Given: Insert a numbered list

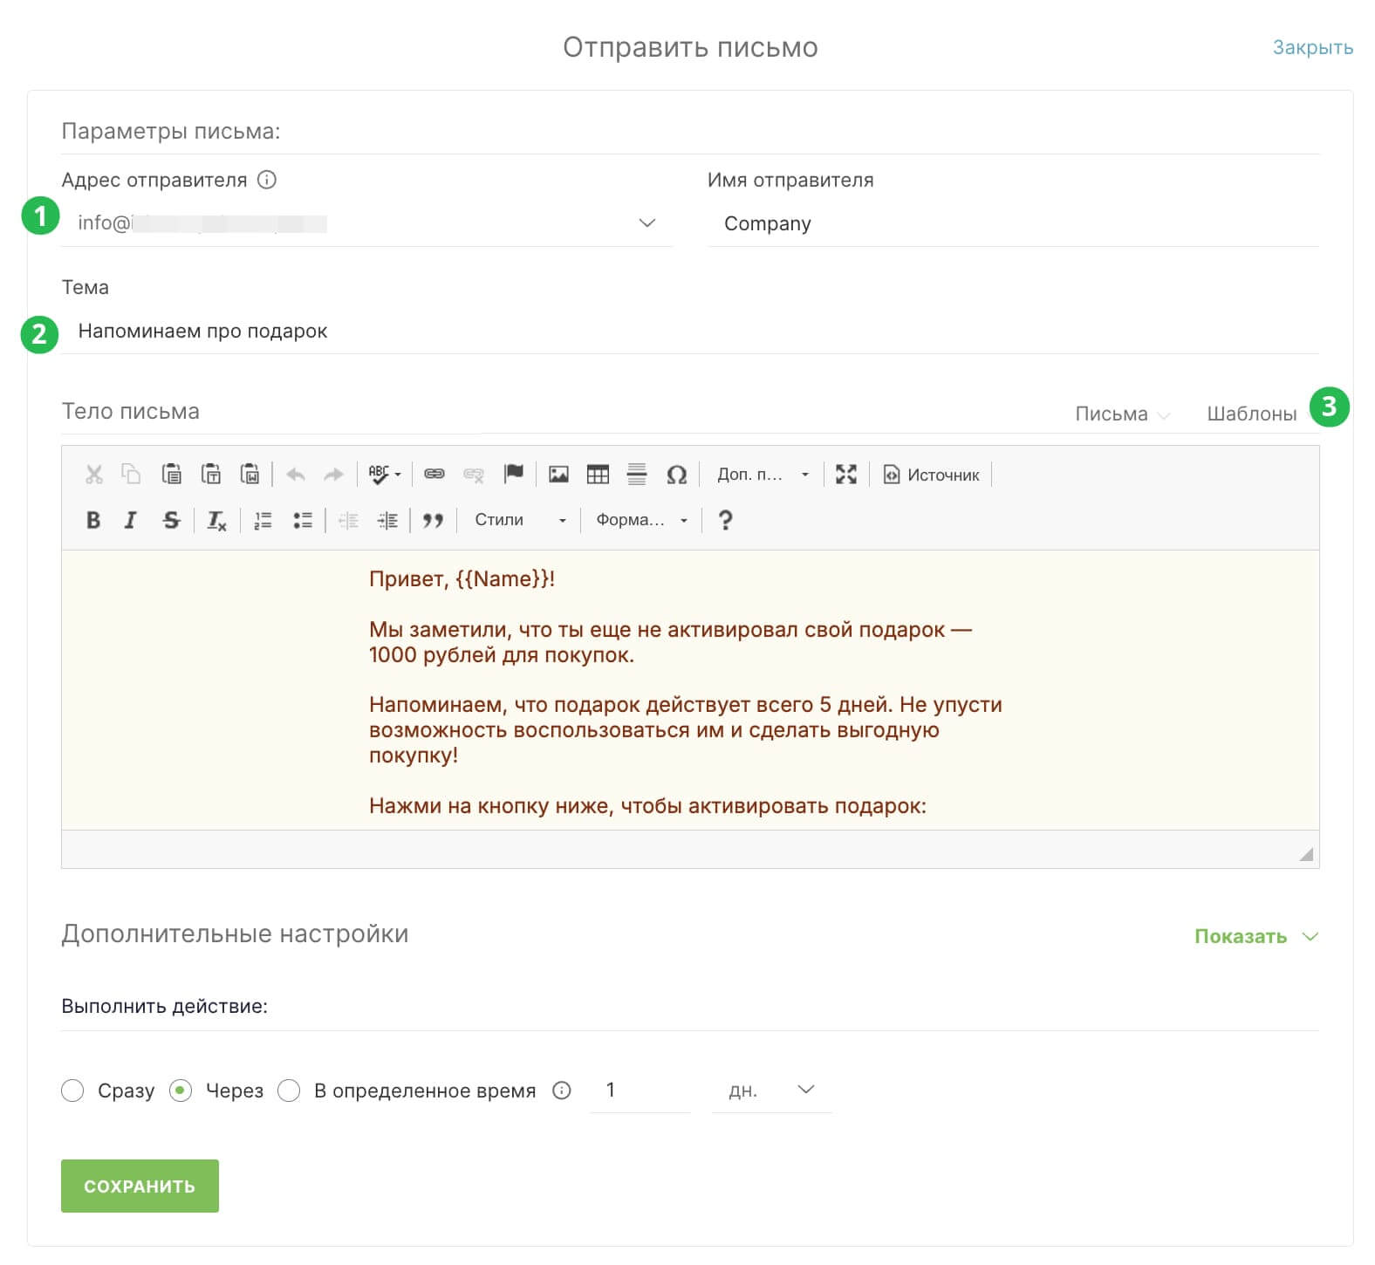Looking at the screenshot, I should (x=263, y=521).
